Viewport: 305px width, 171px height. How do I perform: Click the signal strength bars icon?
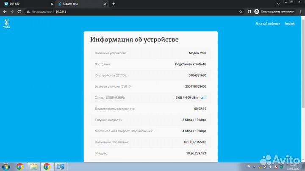[x=204, y=97]
